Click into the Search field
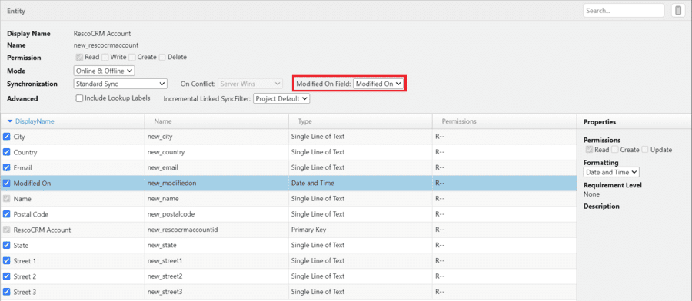692x301 pixels. 624,11
